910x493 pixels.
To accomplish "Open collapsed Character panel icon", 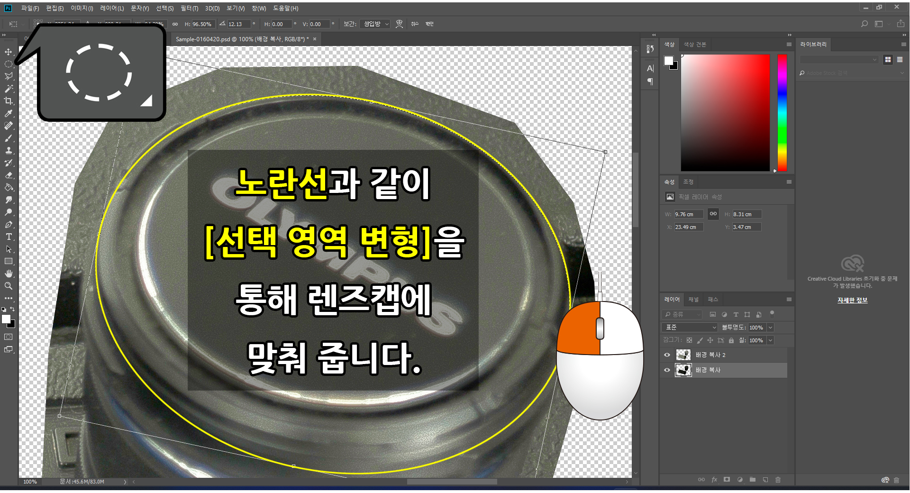I will point(650,68).
